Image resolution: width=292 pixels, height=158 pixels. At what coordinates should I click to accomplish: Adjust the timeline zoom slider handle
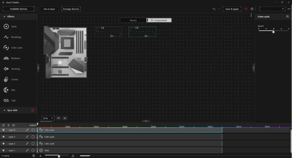click(x=59, y=156)
